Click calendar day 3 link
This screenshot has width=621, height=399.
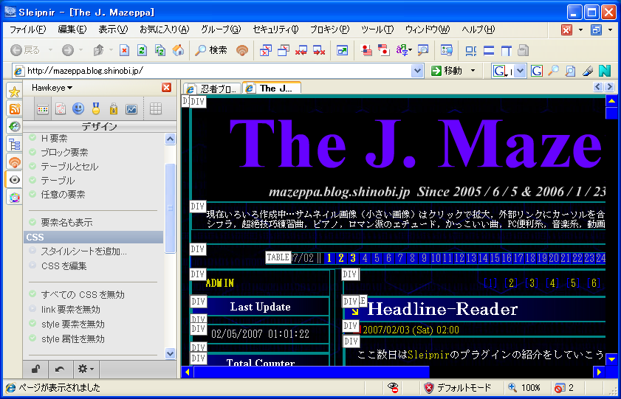pos(353,258)
